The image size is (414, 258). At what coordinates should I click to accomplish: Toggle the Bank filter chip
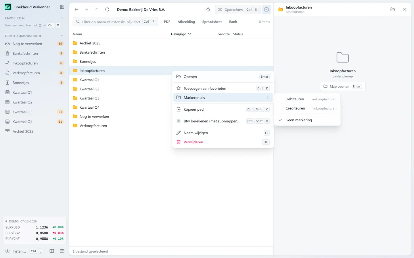(x=233, y=22)
